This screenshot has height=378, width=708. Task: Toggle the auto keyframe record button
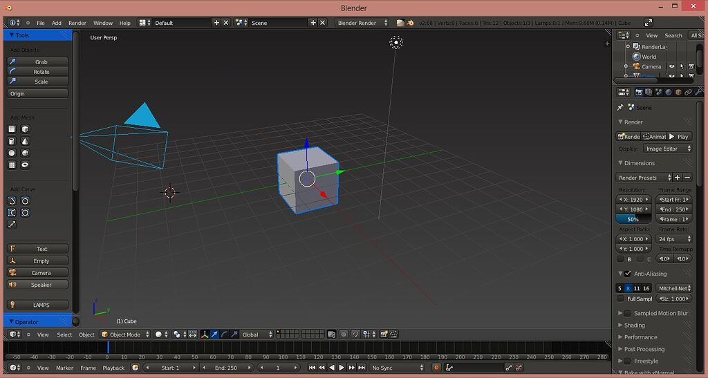coord(436,368)
